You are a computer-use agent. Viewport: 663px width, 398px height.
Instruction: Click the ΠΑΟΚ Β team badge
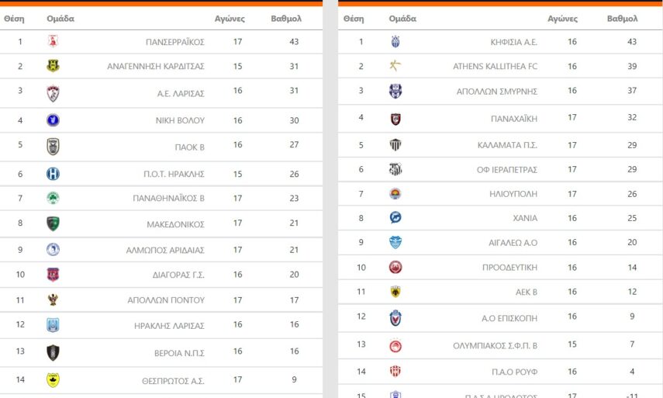53,146
